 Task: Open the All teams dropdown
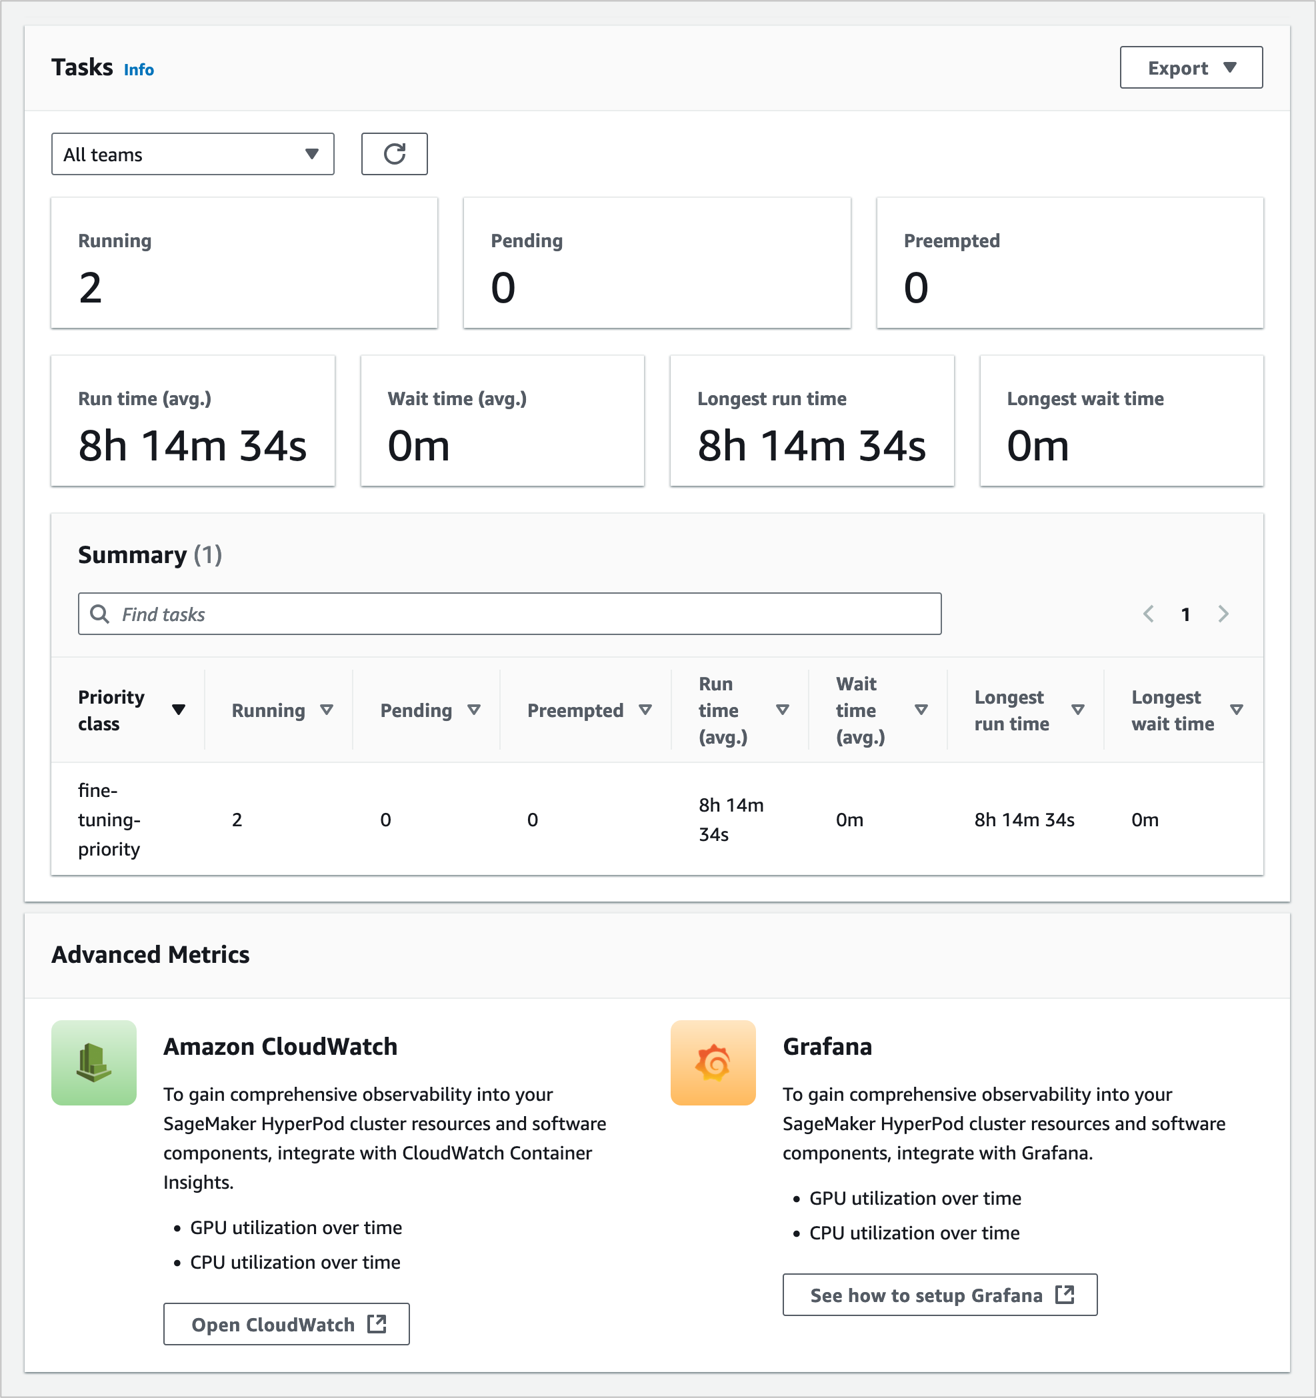(x=192, y=154)
